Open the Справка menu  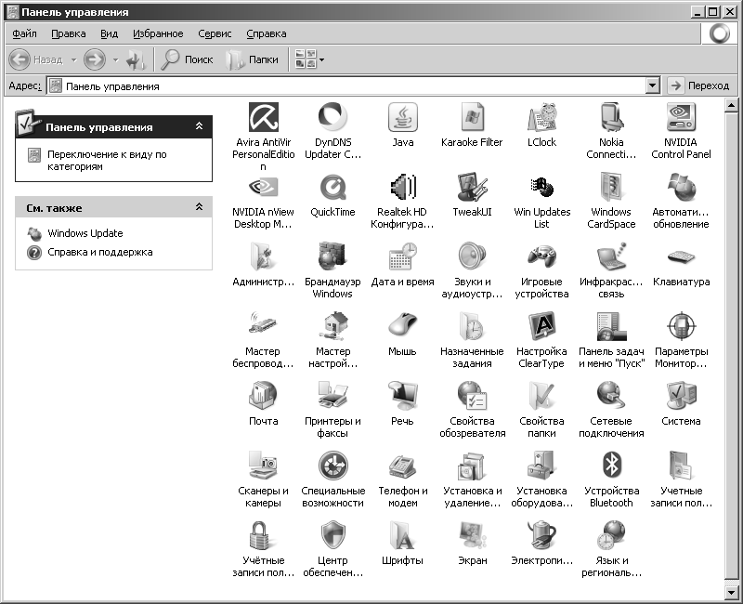pos(267,33)
